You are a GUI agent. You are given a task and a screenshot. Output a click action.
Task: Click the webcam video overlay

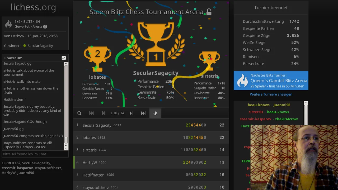294,158
